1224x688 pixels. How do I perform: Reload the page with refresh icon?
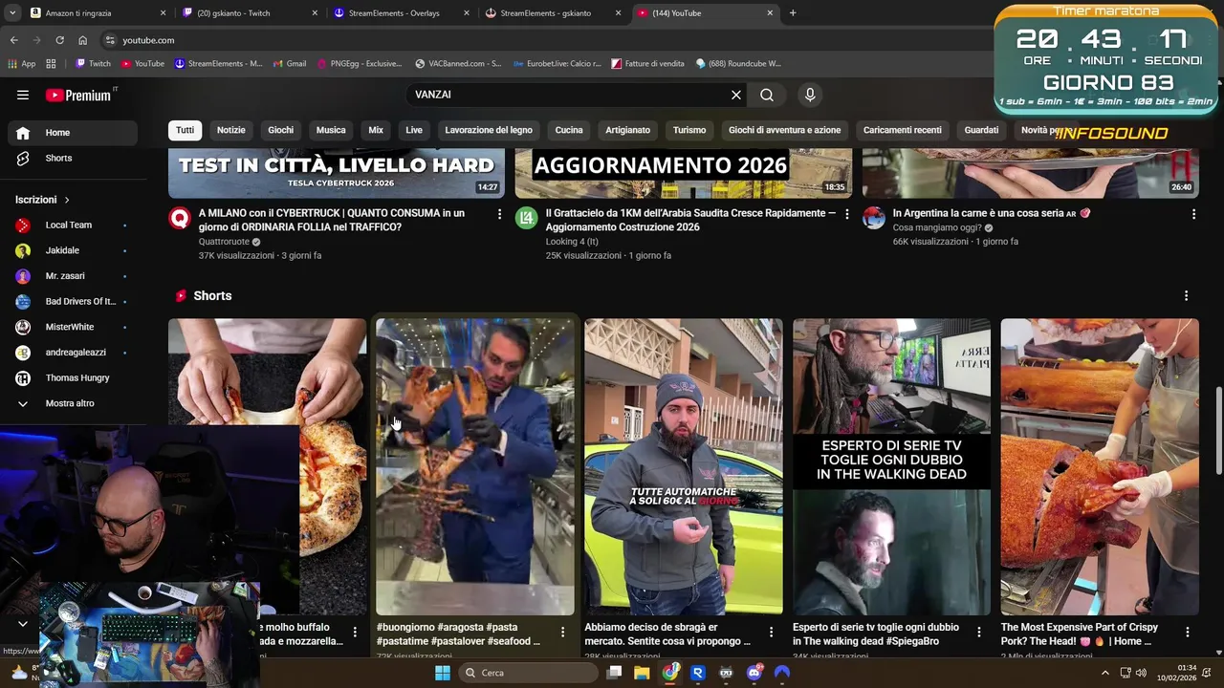click(x=59, y=40)
